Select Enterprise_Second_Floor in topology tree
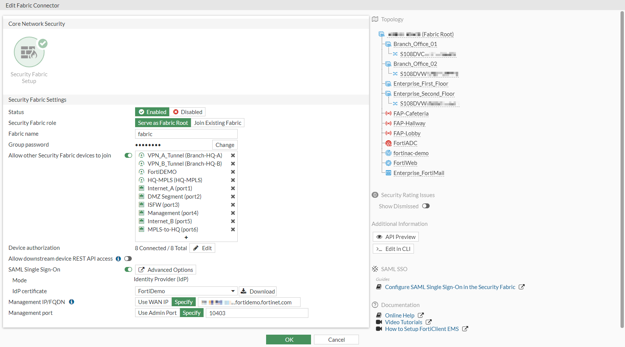The image size is (625, 347). pyautogui.click(x=424, y=94)
